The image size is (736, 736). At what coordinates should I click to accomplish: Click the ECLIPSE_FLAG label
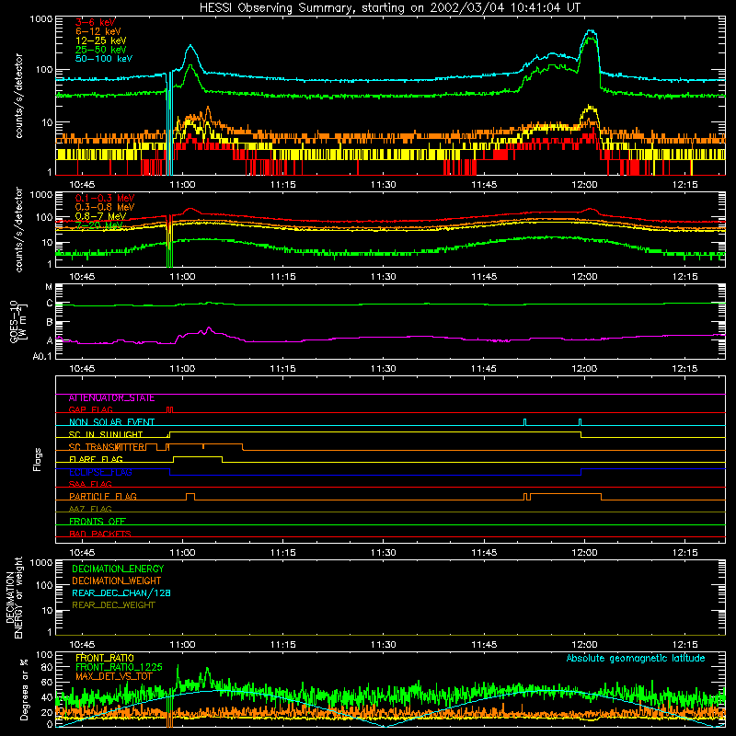100,472
